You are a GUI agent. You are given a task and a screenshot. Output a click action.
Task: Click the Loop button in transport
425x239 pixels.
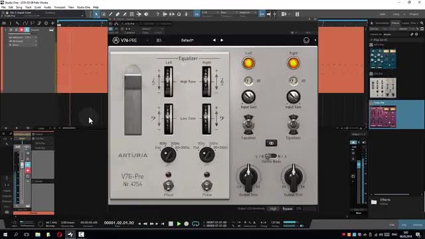tap(195, 224)
